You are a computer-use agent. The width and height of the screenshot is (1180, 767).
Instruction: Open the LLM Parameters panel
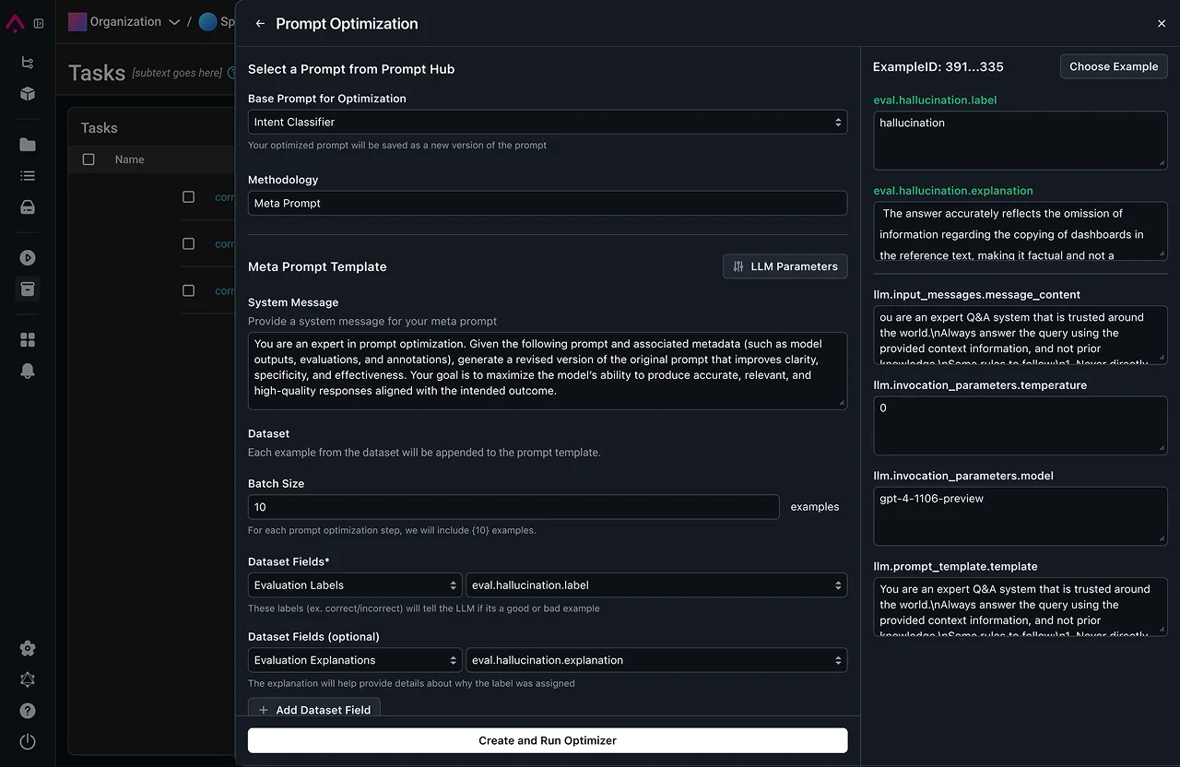pos(785,266)
